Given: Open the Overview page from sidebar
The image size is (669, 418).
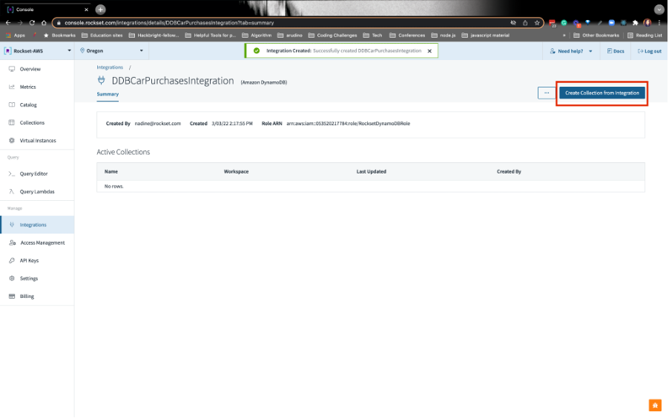Looking at the screenshot, I should pos(30,69).
